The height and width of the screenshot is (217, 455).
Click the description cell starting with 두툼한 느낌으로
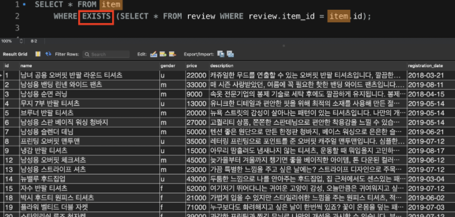click(x=308, y=179)
